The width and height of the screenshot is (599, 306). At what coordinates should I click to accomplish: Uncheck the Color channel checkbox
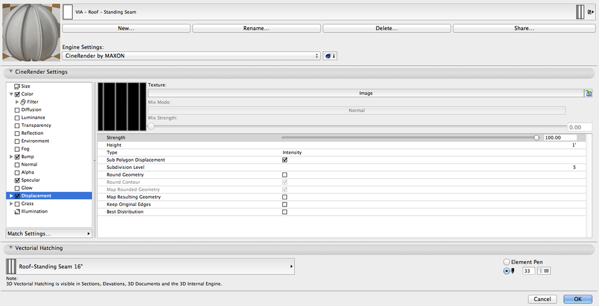[17, 94]
